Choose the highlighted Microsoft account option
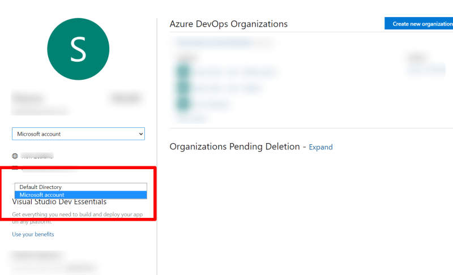 (x=81, y=195)
